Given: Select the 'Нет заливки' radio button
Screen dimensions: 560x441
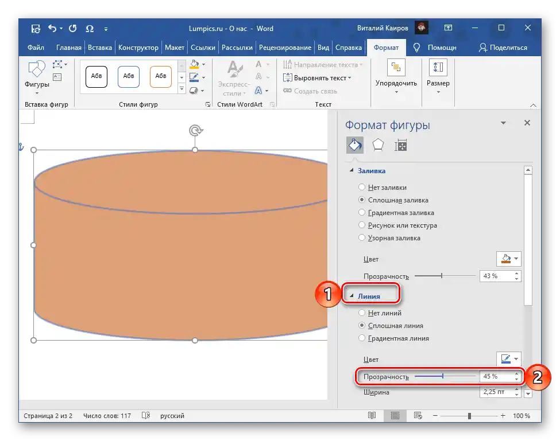Looking at the screenshot, I should coord(362,188).
